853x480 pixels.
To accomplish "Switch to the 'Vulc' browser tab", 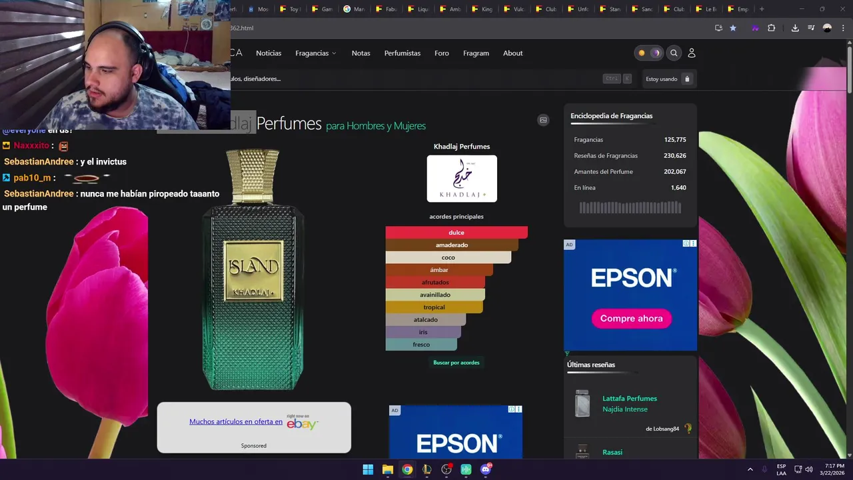I will coord(514,9).
